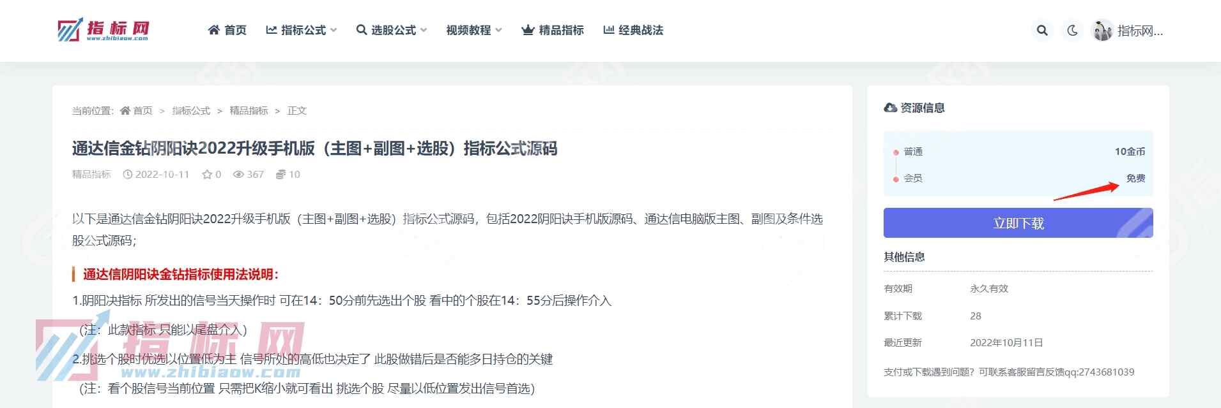
Task: Open the search magnifier icon in header
Action: pos(1042,30)
